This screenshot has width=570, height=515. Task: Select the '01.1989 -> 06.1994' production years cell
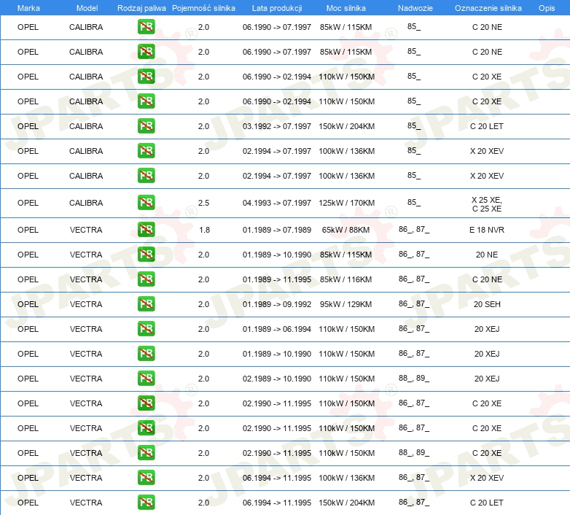(277, 329)
